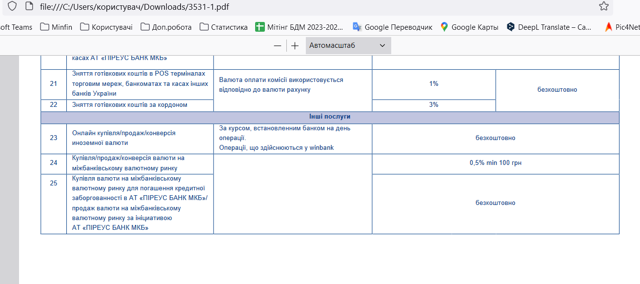Open the Статистика bookmarks folder
Viewport: 640px width, 284px height.
[224, 27]
